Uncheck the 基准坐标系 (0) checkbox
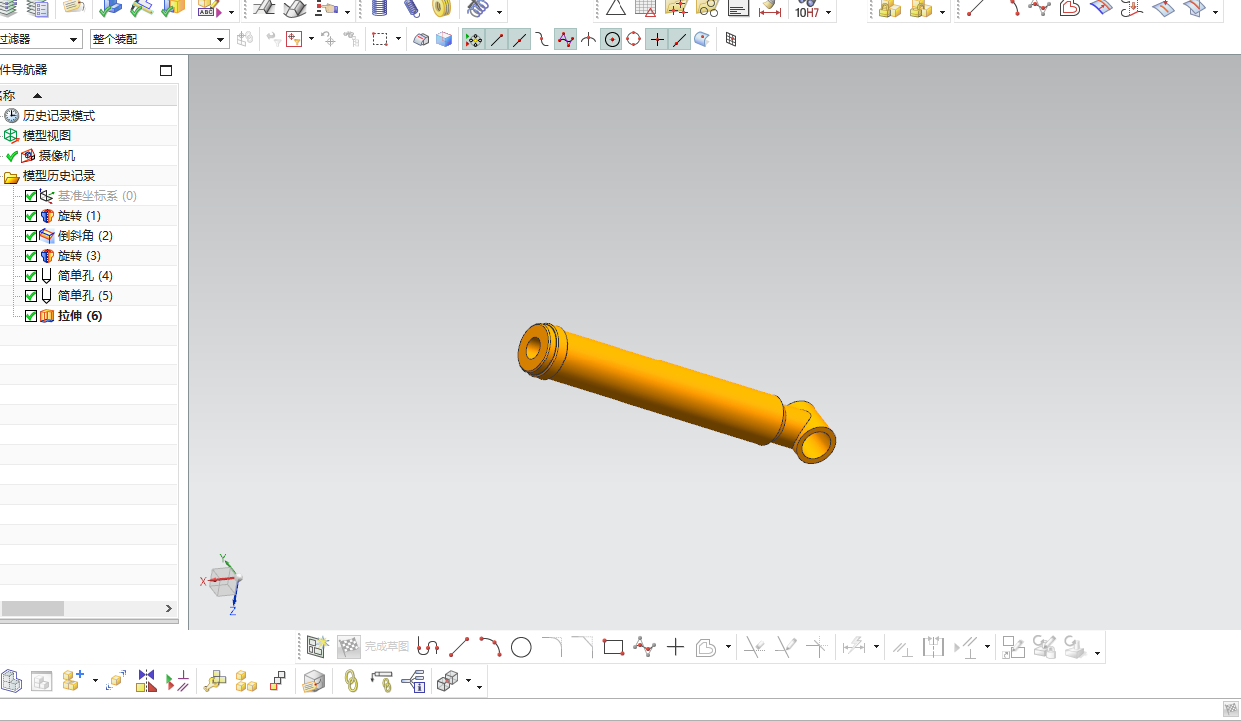1241x721 pixels. [x=31, y=196]
